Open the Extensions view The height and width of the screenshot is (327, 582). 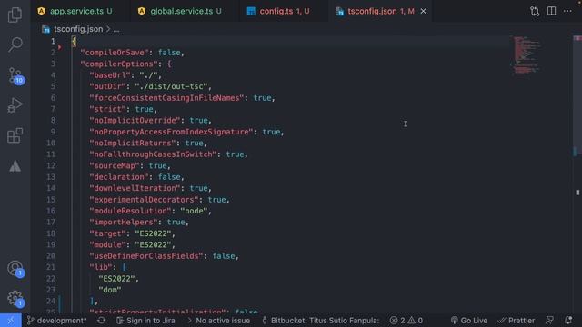tap(15, 135)
